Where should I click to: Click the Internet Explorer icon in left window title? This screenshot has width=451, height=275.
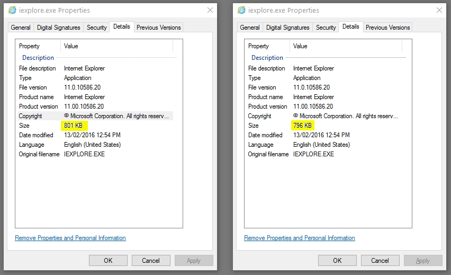(12, 10)
